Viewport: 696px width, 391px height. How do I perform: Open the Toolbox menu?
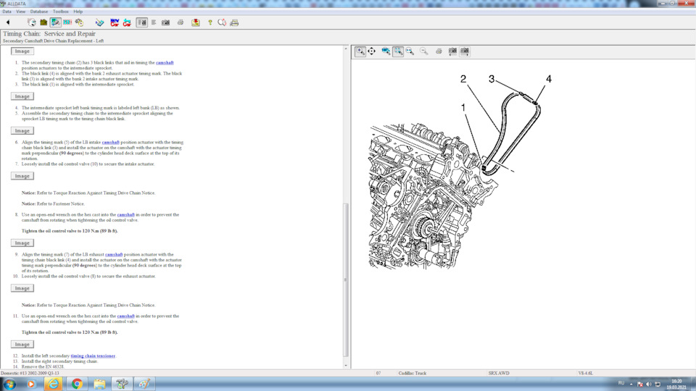click(x=61, y=12)
